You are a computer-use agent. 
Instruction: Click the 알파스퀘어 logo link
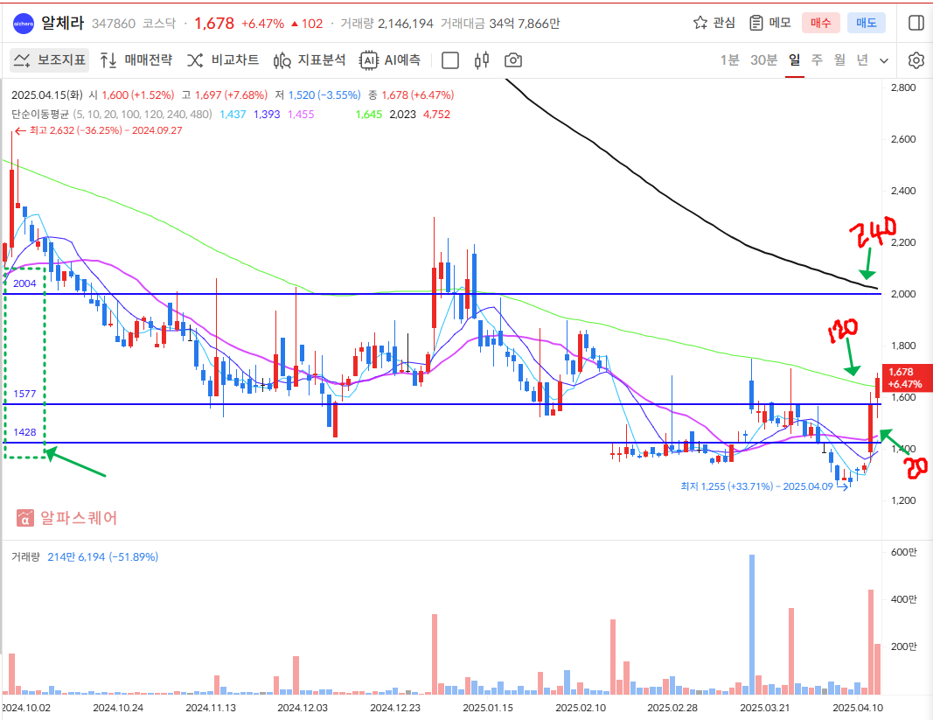point(66,518)
